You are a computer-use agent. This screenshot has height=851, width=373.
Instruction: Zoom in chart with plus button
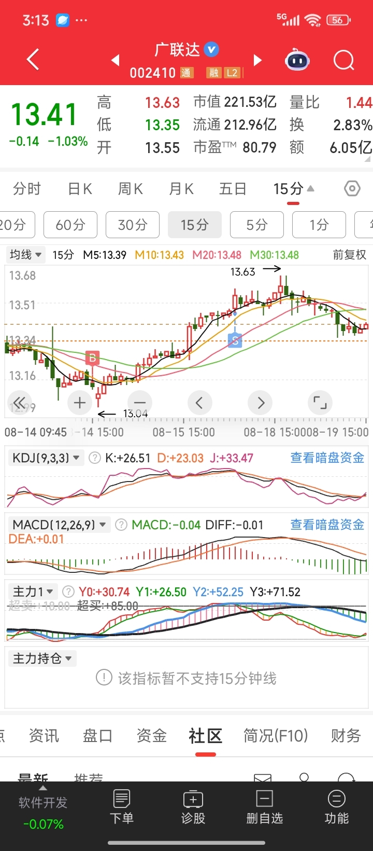(80, 402)
